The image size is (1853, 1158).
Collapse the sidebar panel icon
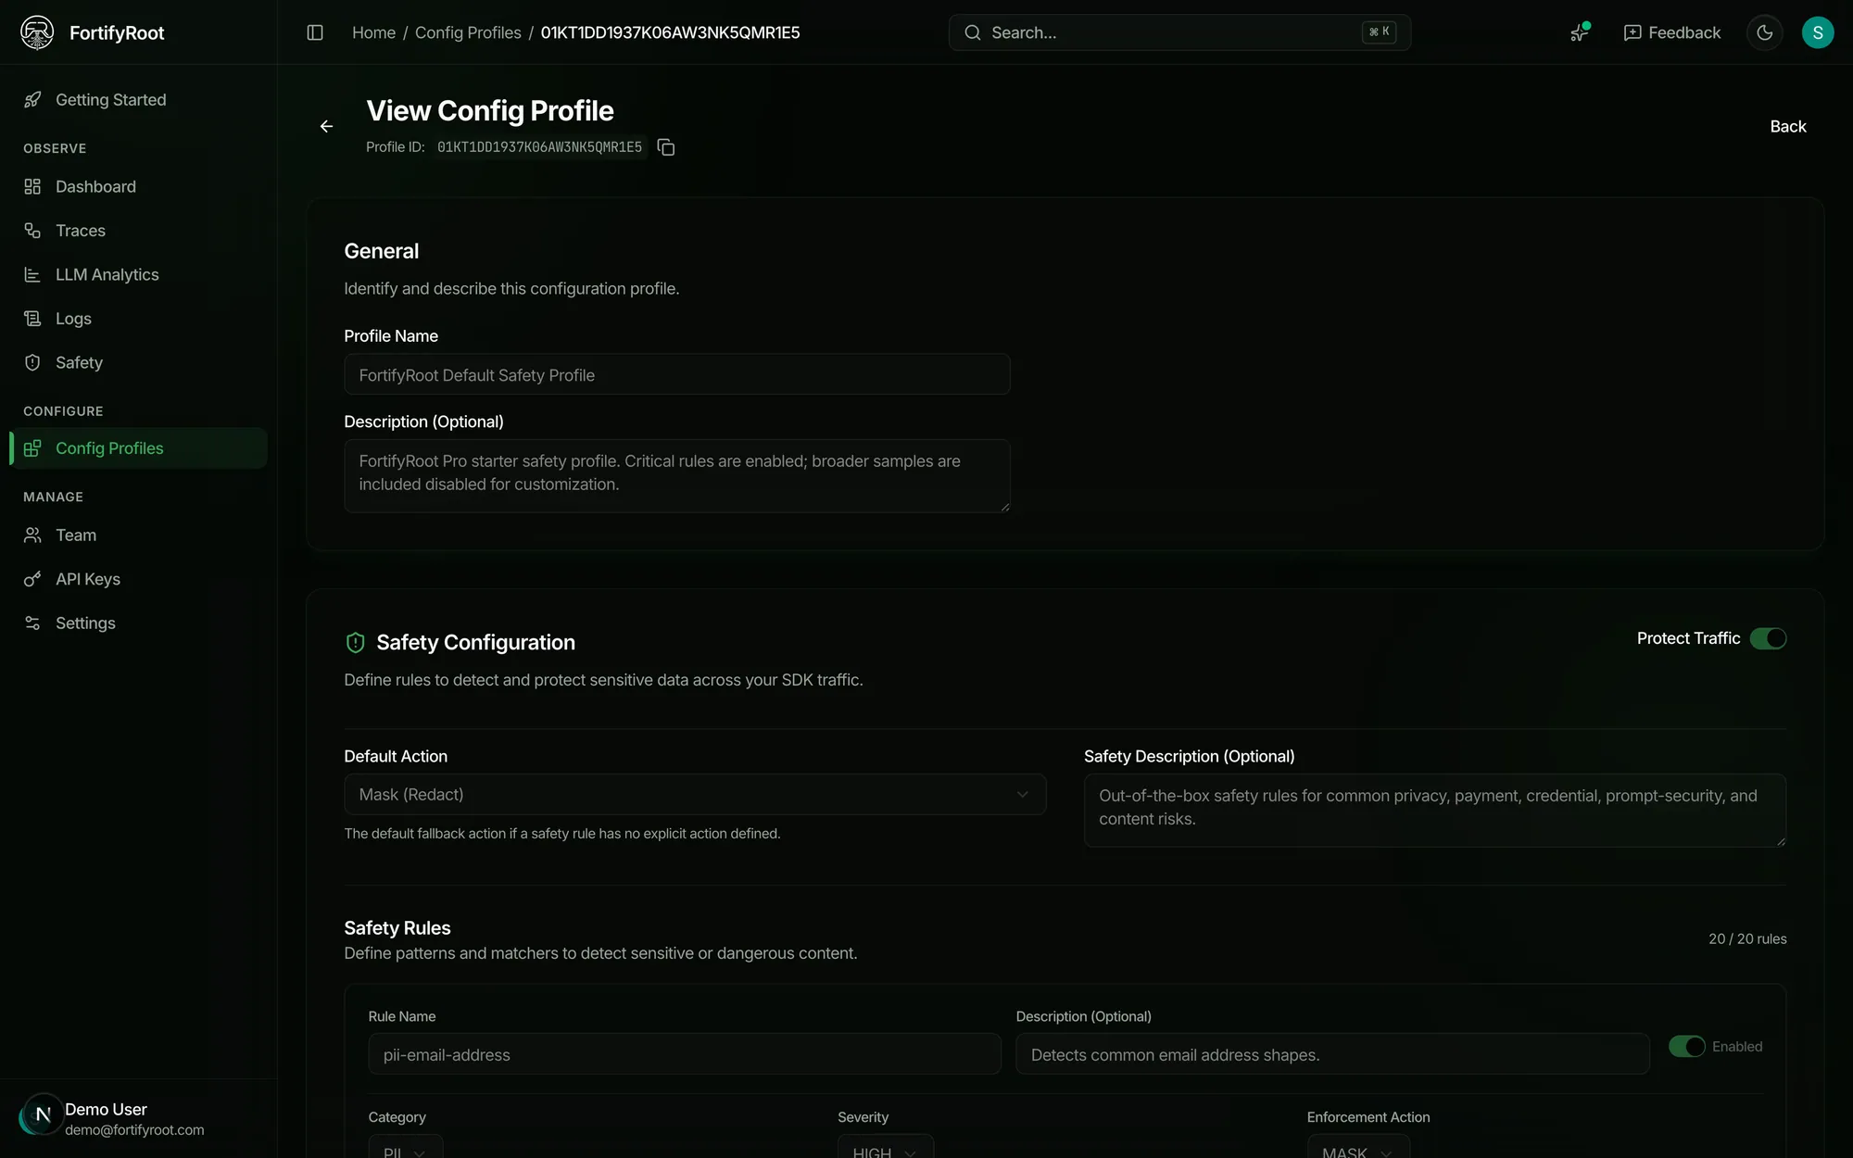click(315, 32)
